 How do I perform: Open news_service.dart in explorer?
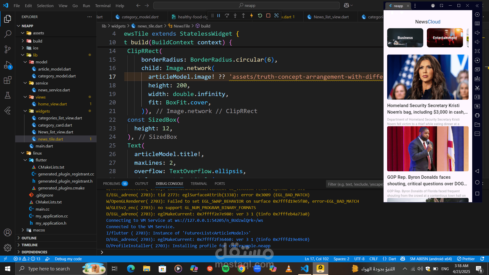[x=54, y=90]
